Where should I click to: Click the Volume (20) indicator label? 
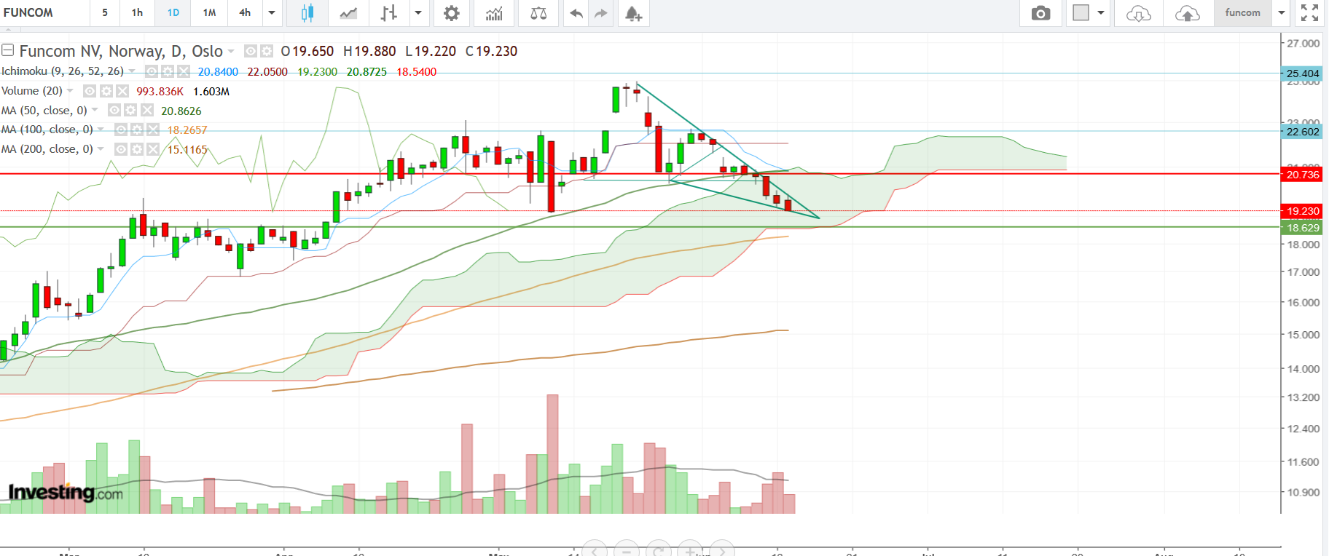32,91
